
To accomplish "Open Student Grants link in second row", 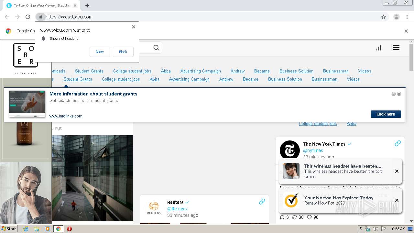I will coord(78,79).
